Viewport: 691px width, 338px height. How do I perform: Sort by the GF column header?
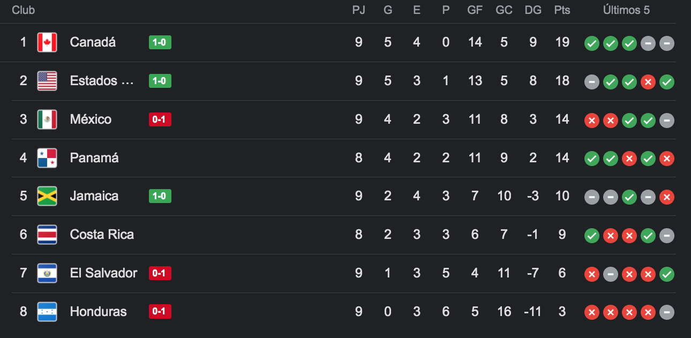(475, 10)
